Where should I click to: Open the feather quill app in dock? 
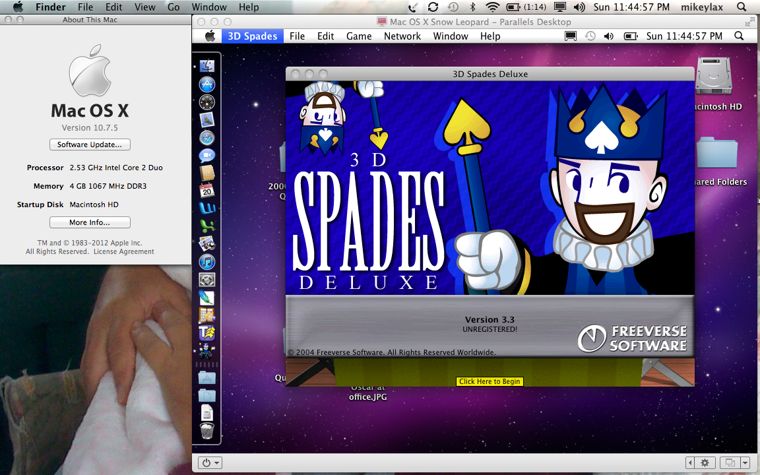207,297
